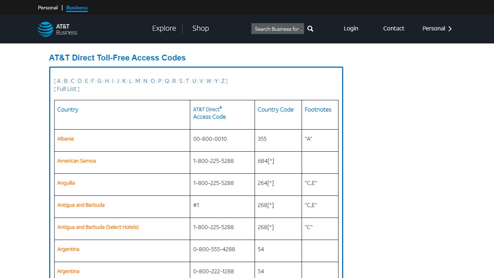Jump to countries starting with Q
This screenshot has width=494, height=278.
(x=167, y=81)
